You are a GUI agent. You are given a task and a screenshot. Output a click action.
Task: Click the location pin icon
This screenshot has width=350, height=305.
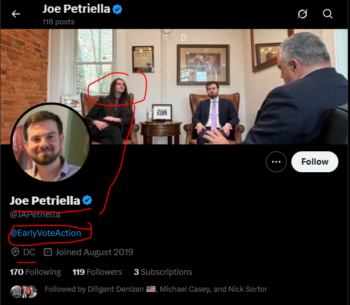pos(15,252)
